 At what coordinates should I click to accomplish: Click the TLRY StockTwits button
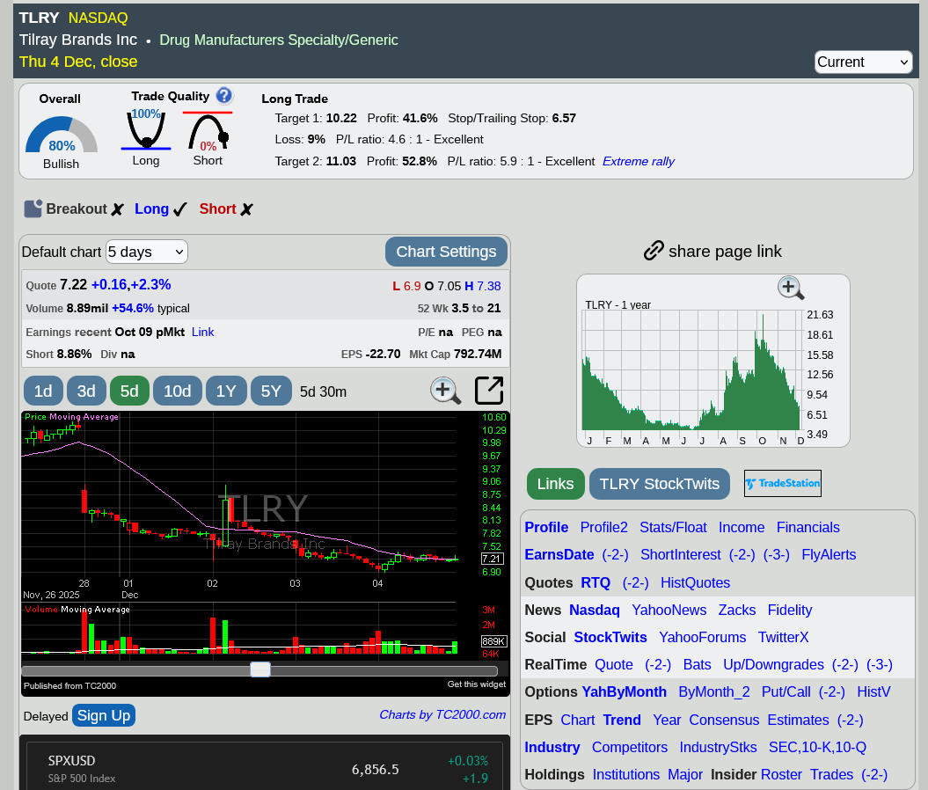click(660, 484)
